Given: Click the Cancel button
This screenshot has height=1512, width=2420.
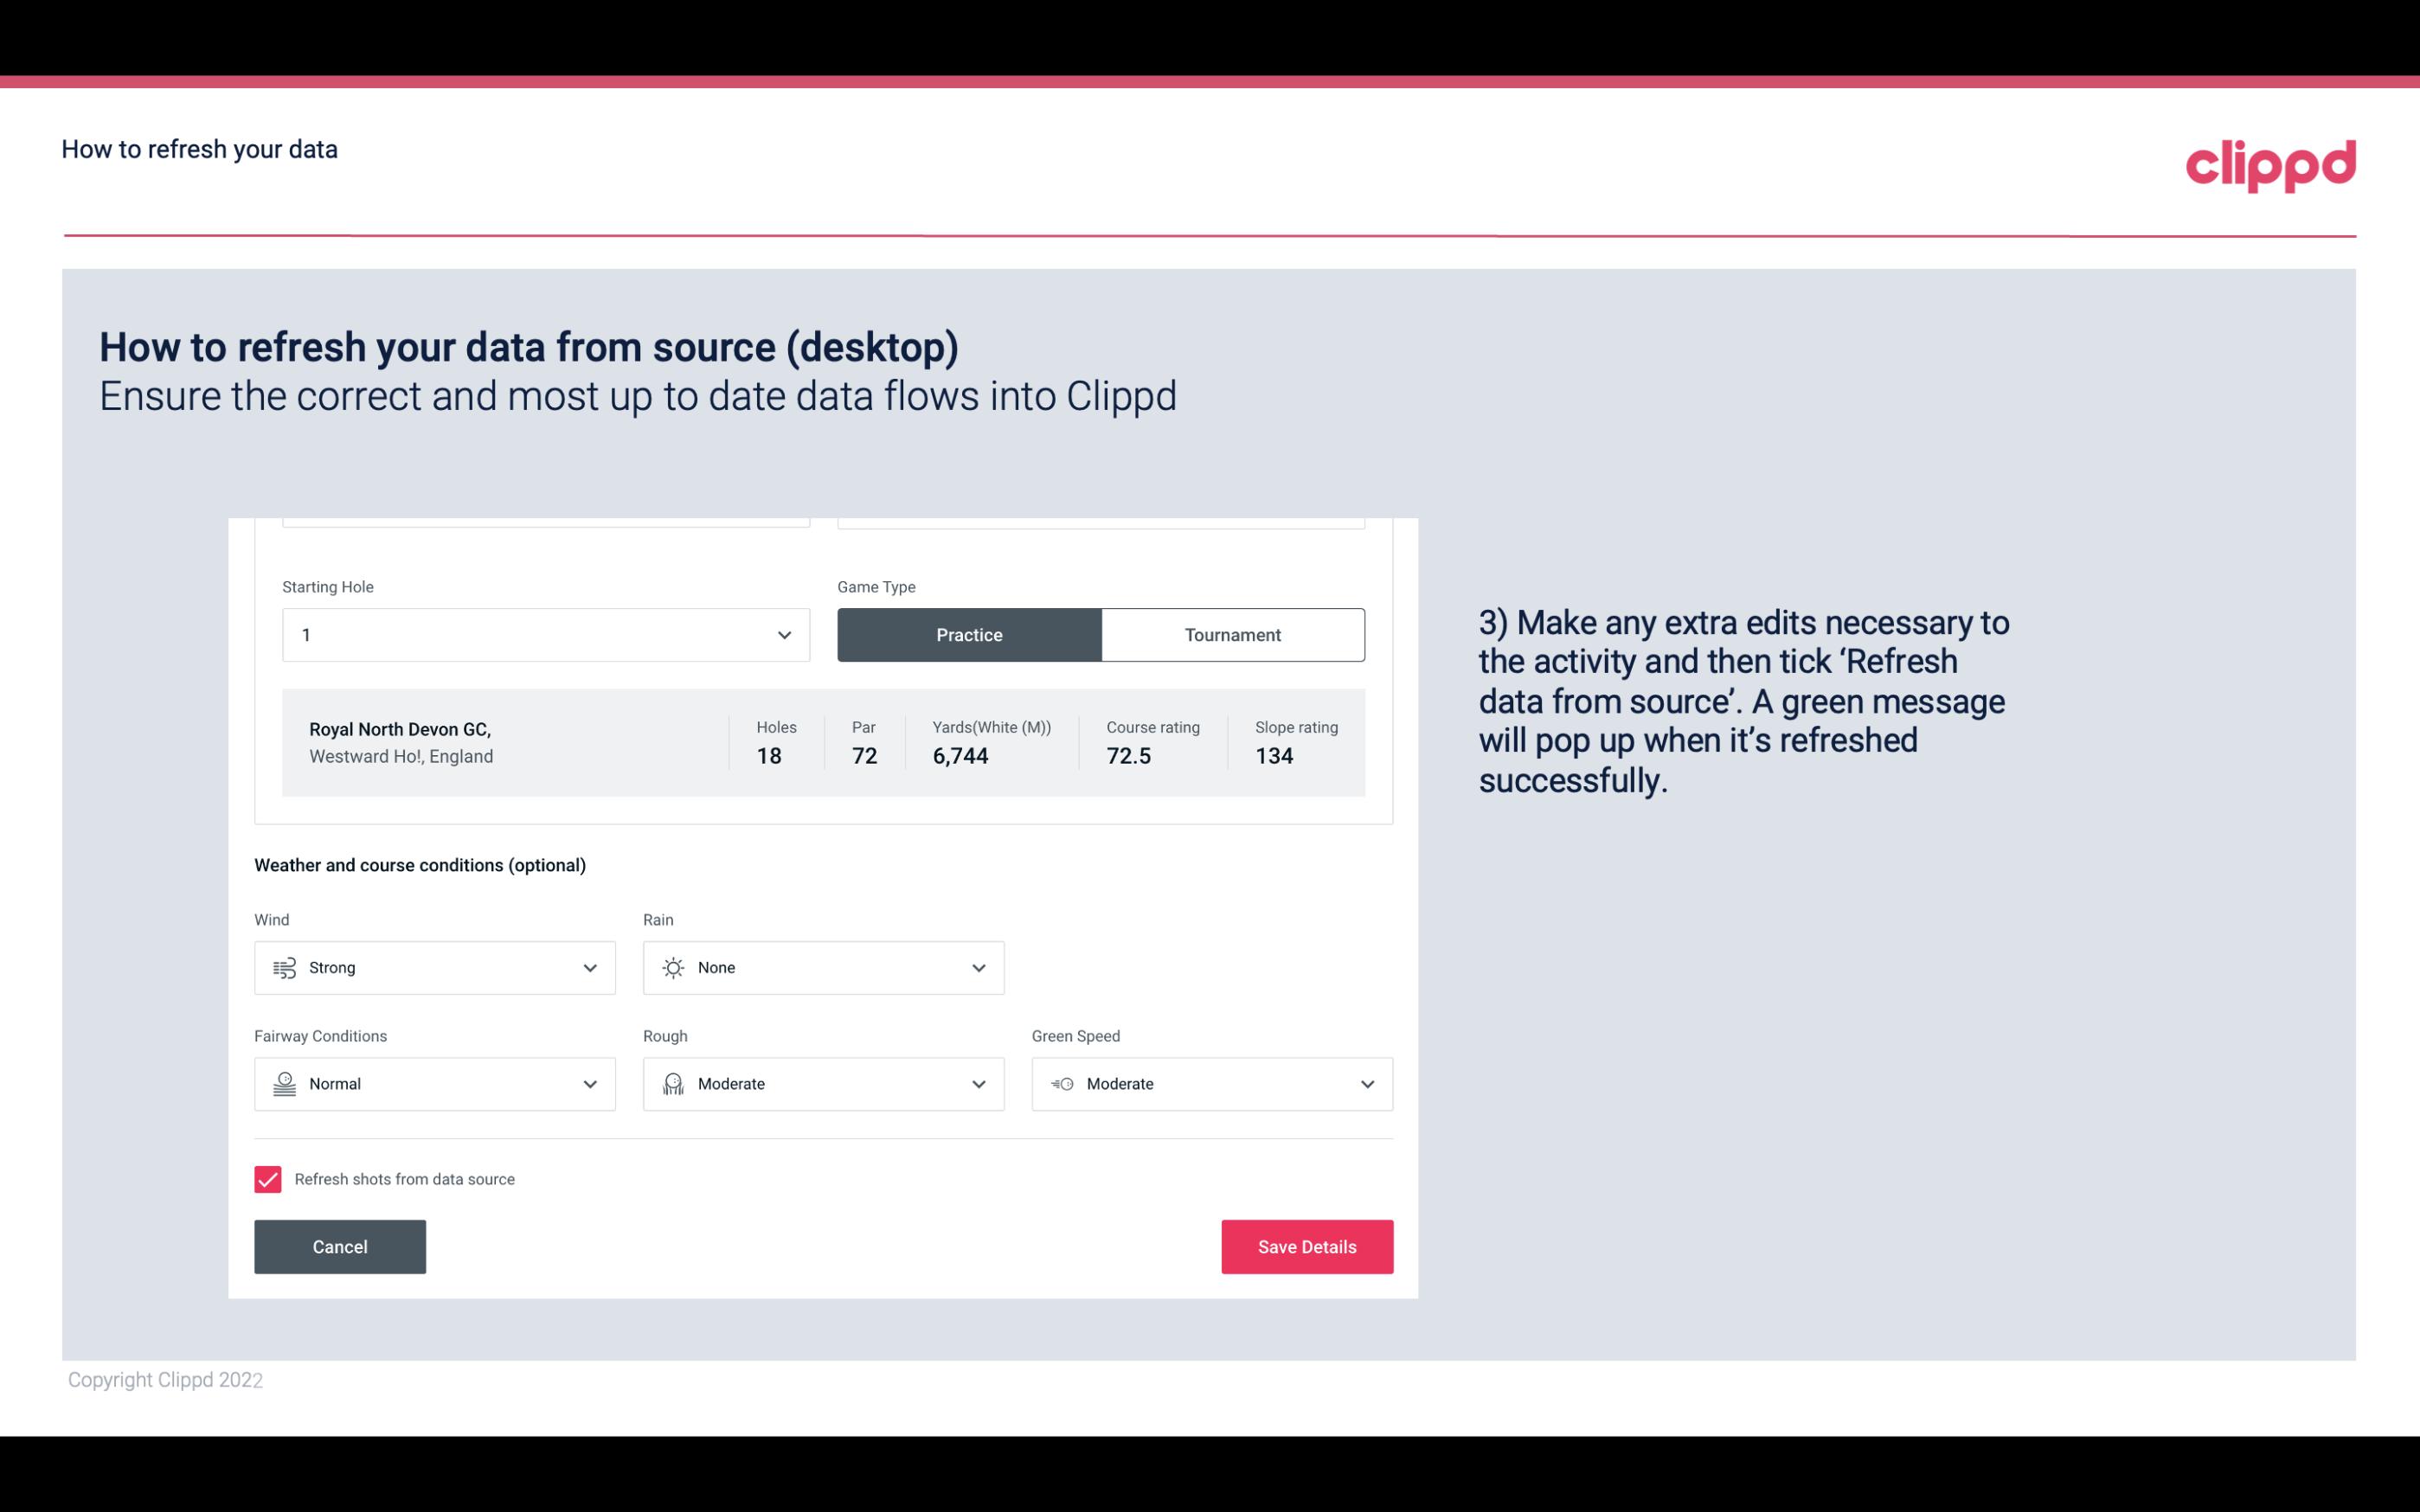Looking at the screenshot, I should [x=340, y=1246].
